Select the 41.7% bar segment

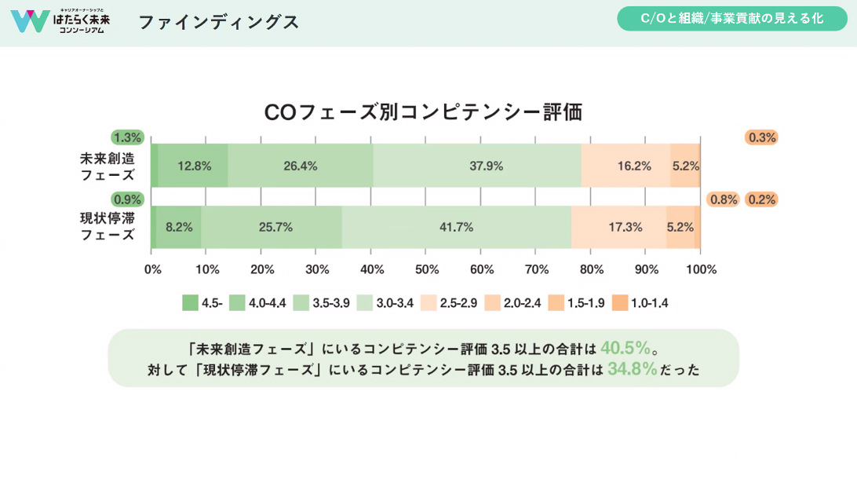(x=456, y=227)
